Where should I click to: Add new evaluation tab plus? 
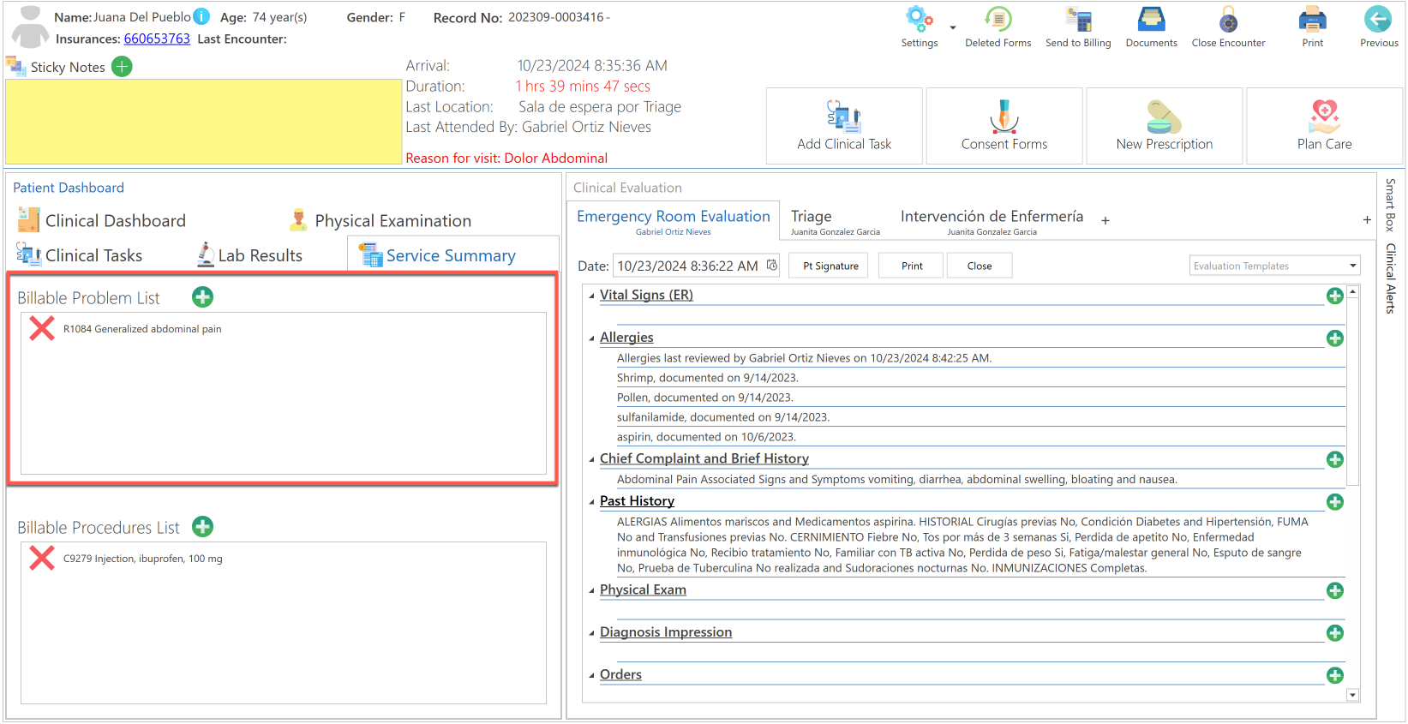click(x=1105, y=220)
